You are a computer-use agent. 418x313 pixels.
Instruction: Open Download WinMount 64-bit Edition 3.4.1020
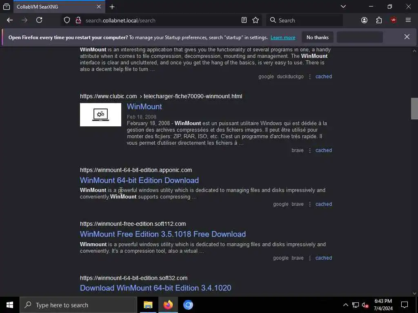(156, 288)
